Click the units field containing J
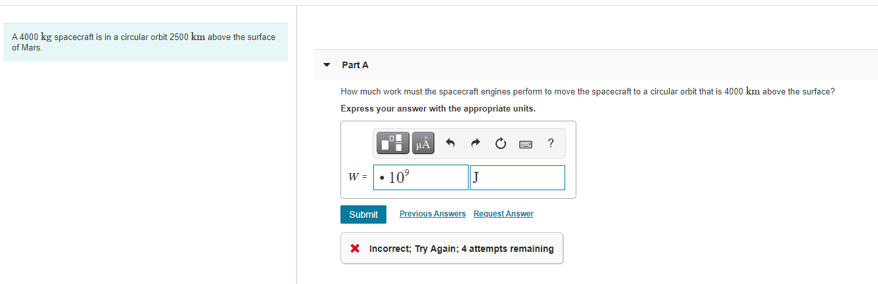 pyautogui.click(x=517, y=177)
